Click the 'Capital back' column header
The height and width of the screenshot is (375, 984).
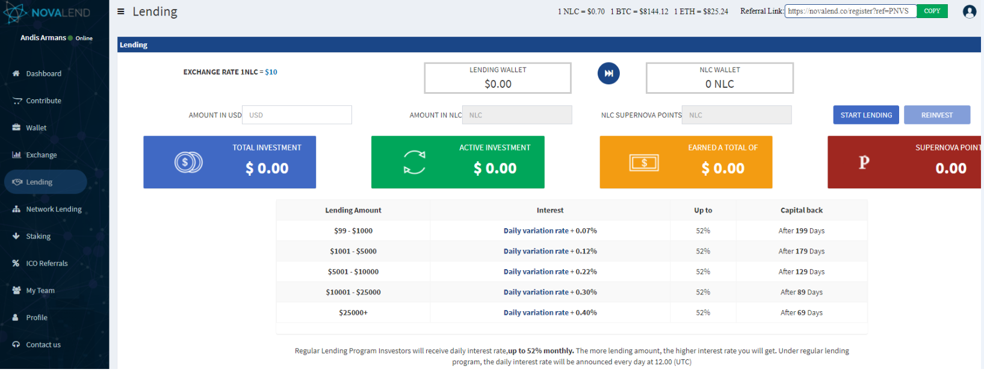(x=802, y=210)
